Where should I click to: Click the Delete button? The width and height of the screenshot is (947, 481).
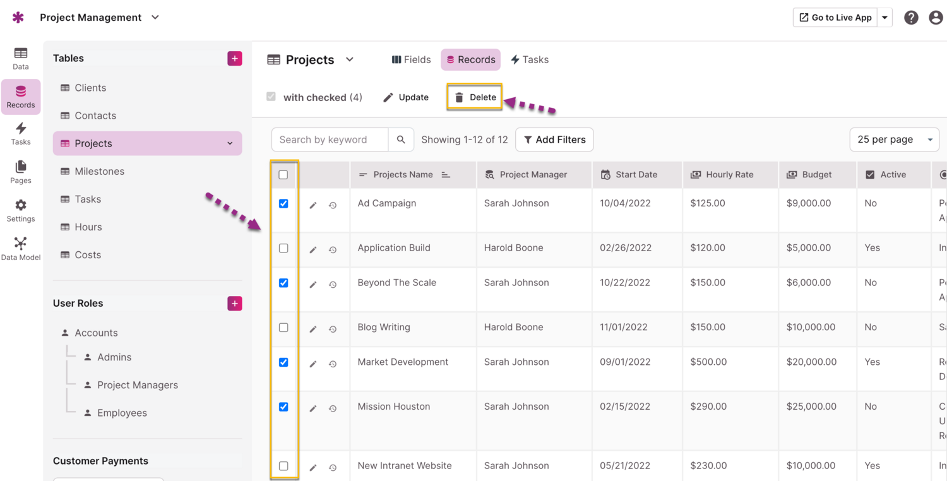click(475, 97)
